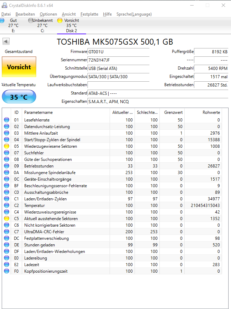Click the Seriennummer field 72N3Y47JF
The height and width of the screenshot is (309, 231).
click(118, 60)
